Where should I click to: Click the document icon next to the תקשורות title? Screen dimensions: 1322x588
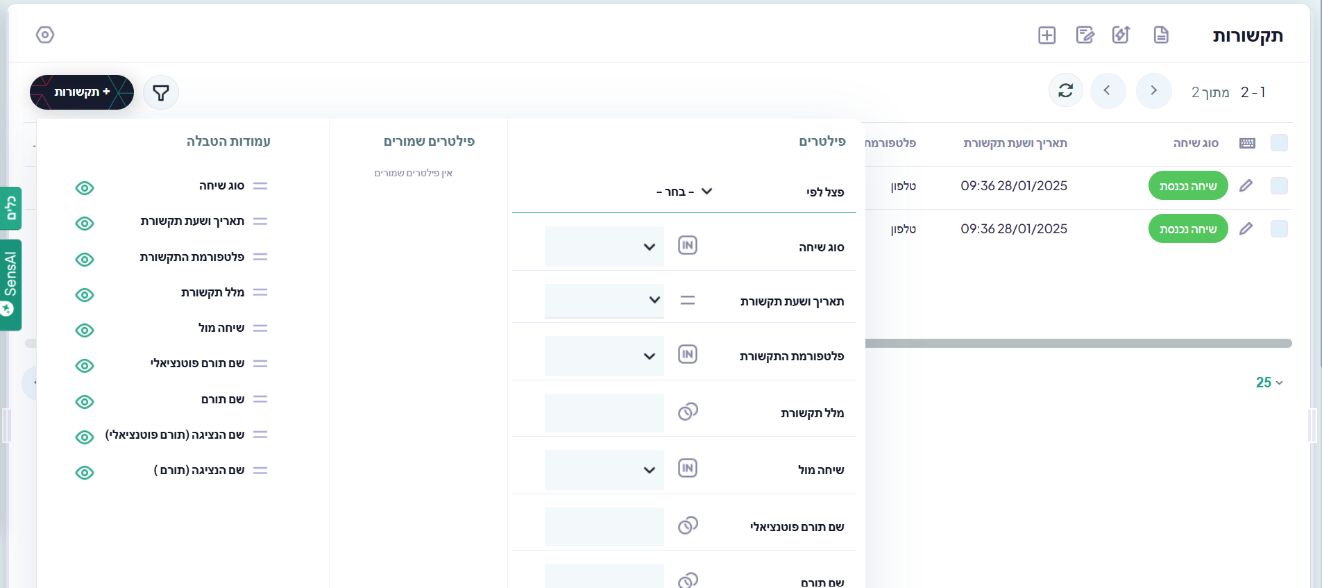point(1161,35)
